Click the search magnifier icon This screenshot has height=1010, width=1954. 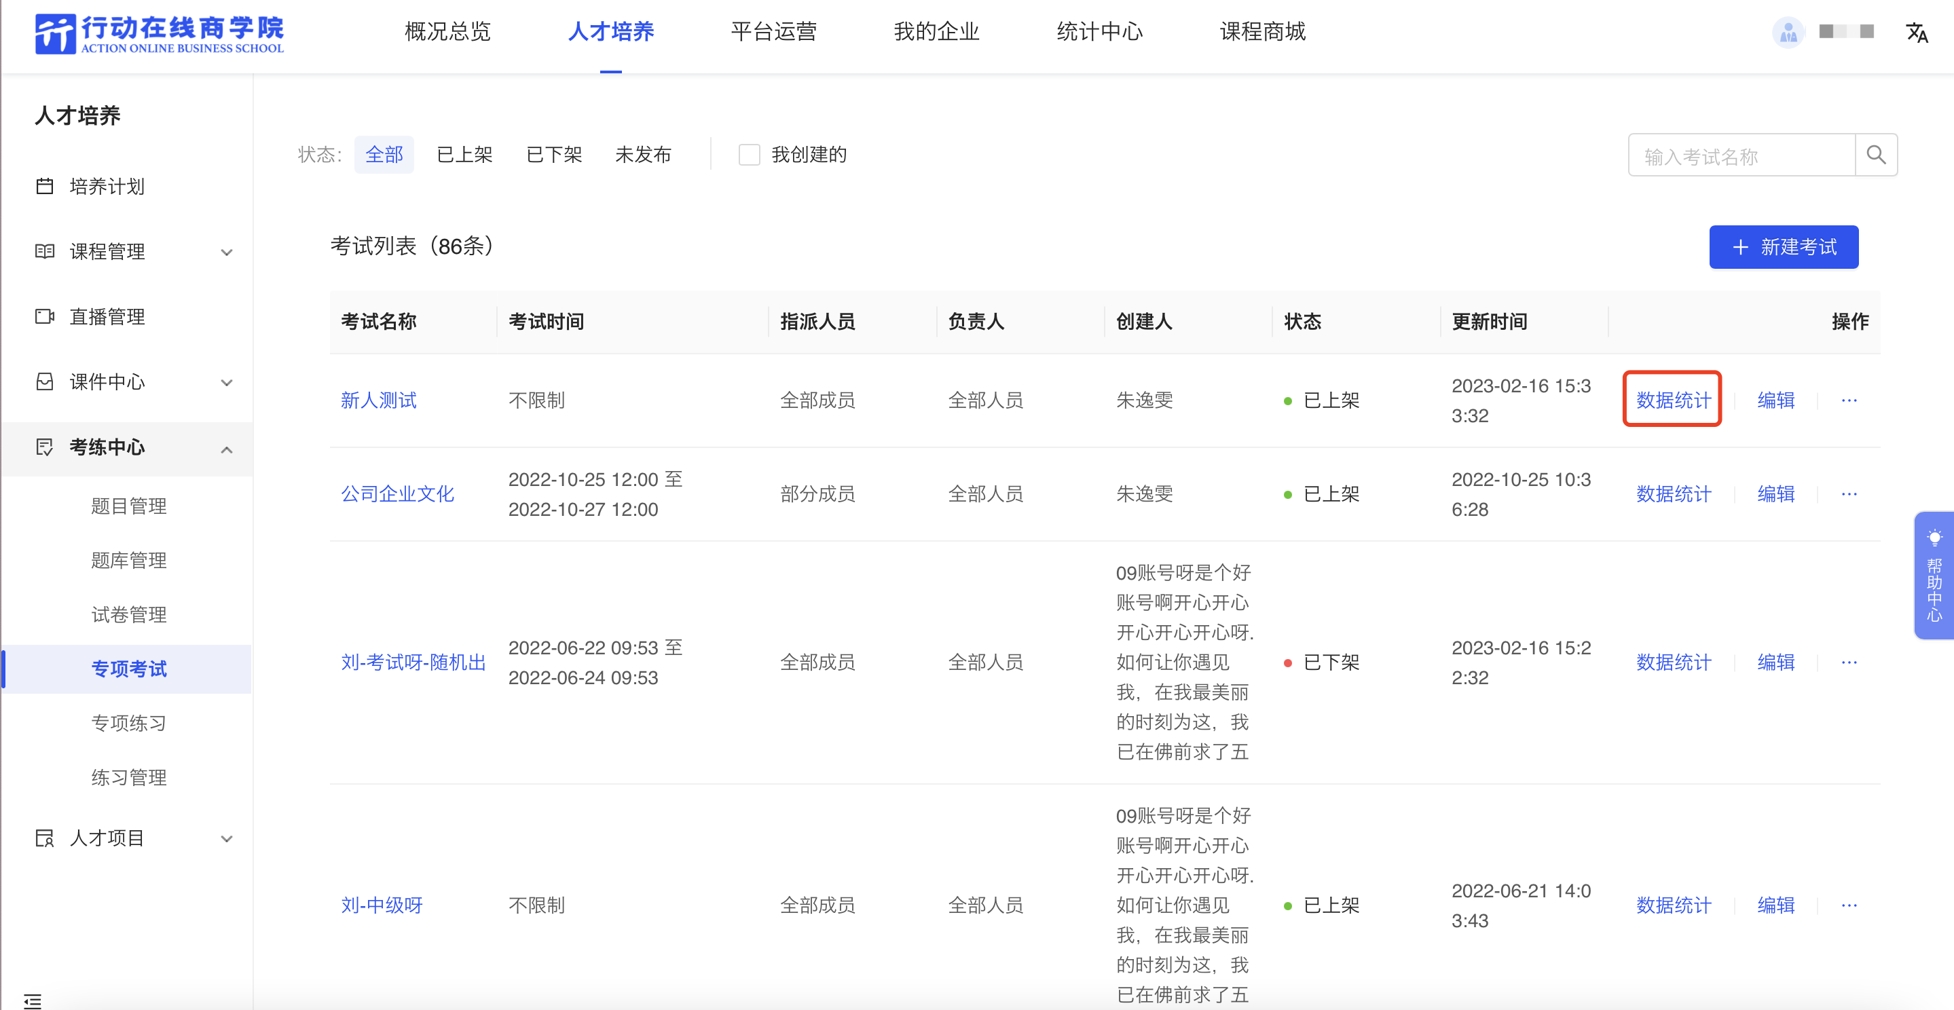pos(1876,155)
